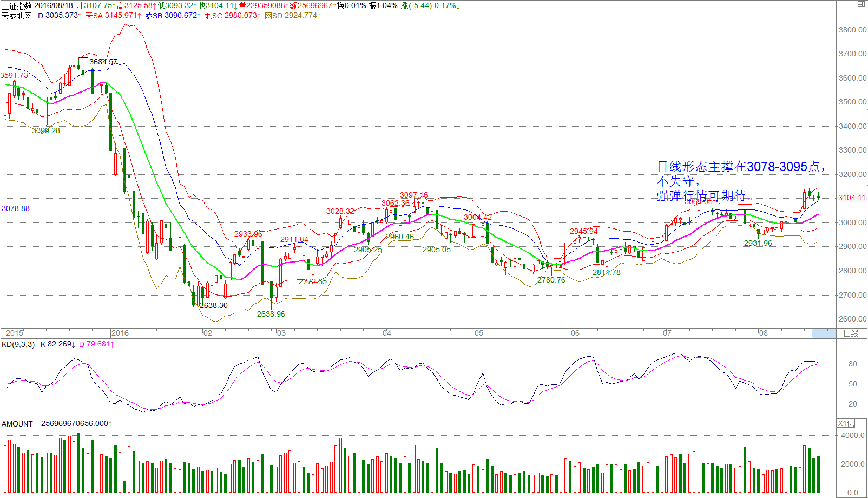Image resolution: width=868 pixels, height=498 pixels.
Task: Click the panel layout icon at top right
Action: (861, 4)
